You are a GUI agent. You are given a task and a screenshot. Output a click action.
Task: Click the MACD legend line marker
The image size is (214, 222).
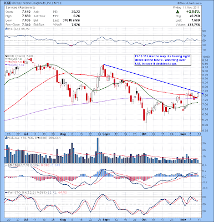tap(6, 165)
